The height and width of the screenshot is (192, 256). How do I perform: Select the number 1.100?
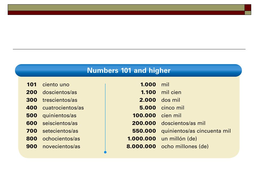tap(149, 92)
